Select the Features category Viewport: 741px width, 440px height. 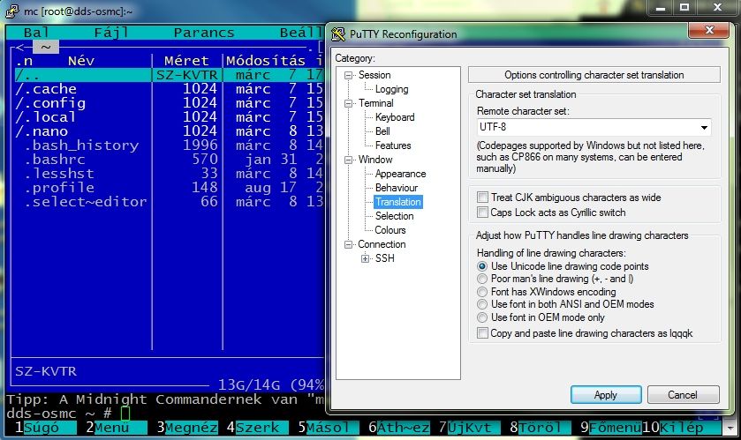point(393,145)
